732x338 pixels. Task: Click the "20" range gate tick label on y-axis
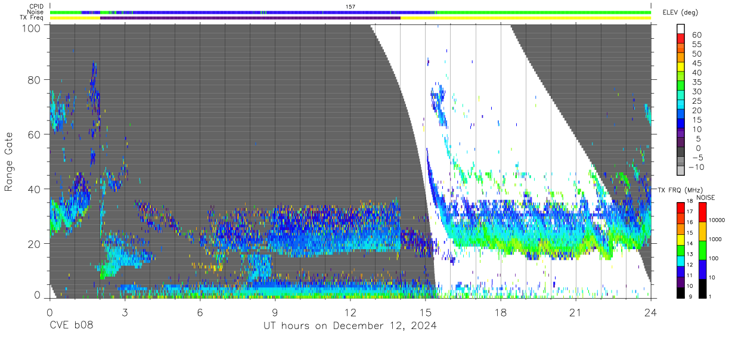click(35, 243)
